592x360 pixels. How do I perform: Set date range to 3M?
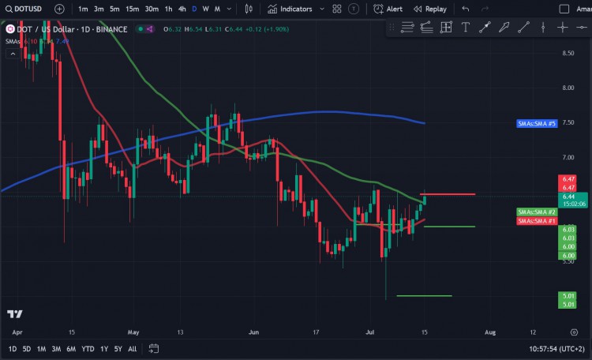56,349
